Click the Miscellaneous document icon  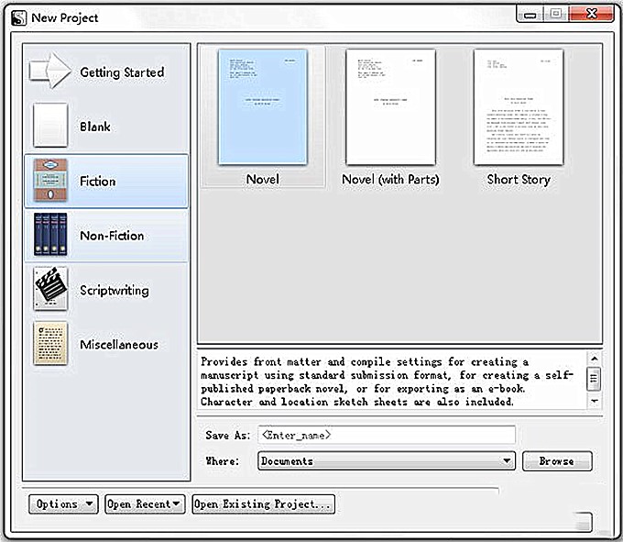(x=50, y=344)
